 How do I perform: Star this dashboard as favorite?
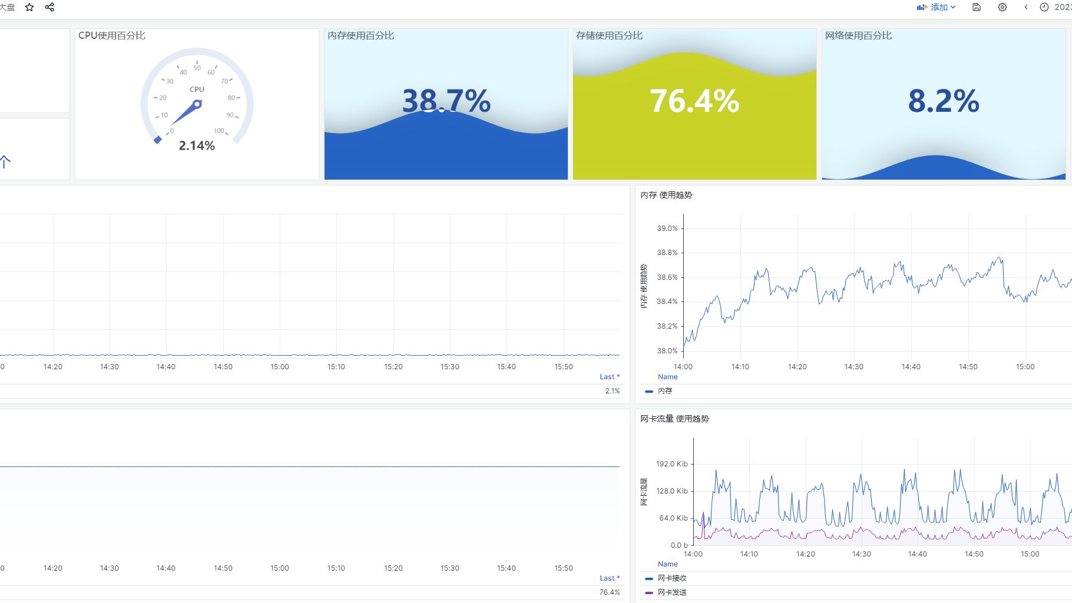point(29,7)
